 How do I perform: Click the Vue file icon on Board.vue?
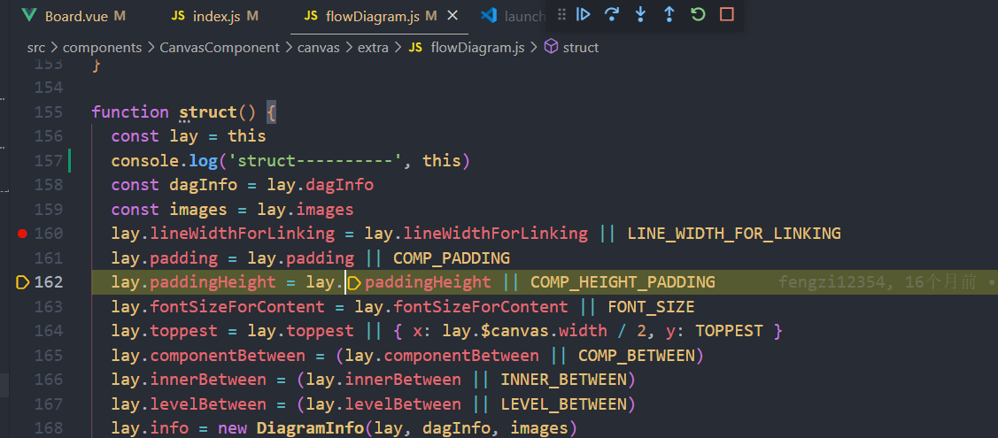[28, 16]
